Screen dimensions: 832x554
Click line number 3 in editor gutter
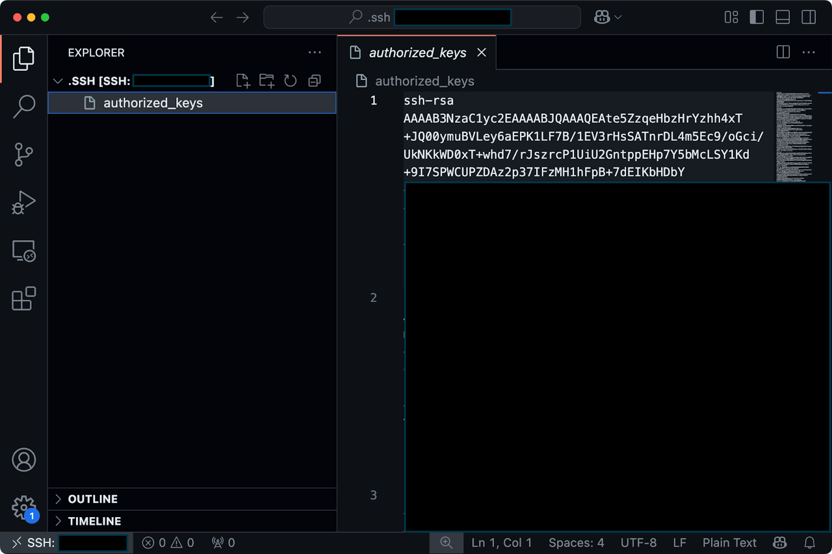tap(373, 495)
